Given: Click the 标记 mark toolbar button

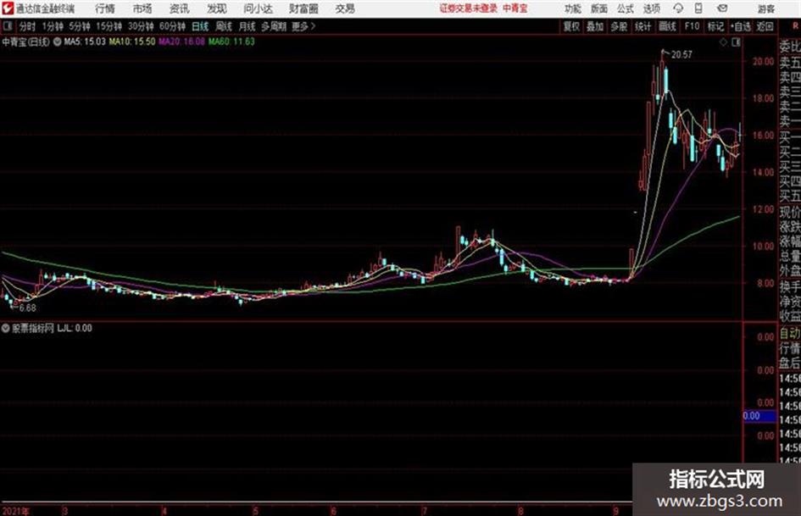Looking at the screenshot, I should (715, 26).
